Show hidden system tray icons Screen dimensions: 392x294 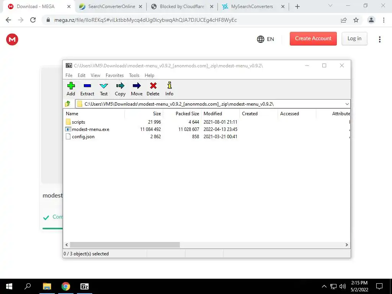pyautogui.click(x=324, y=286)
